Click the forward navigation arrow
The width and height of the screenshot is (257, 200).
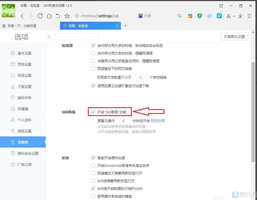(31, 16)
